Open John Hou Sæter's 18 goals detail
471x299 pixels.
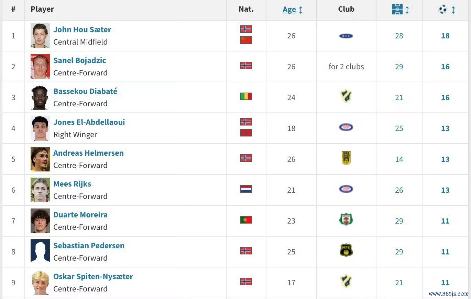[x=445, y=36]
